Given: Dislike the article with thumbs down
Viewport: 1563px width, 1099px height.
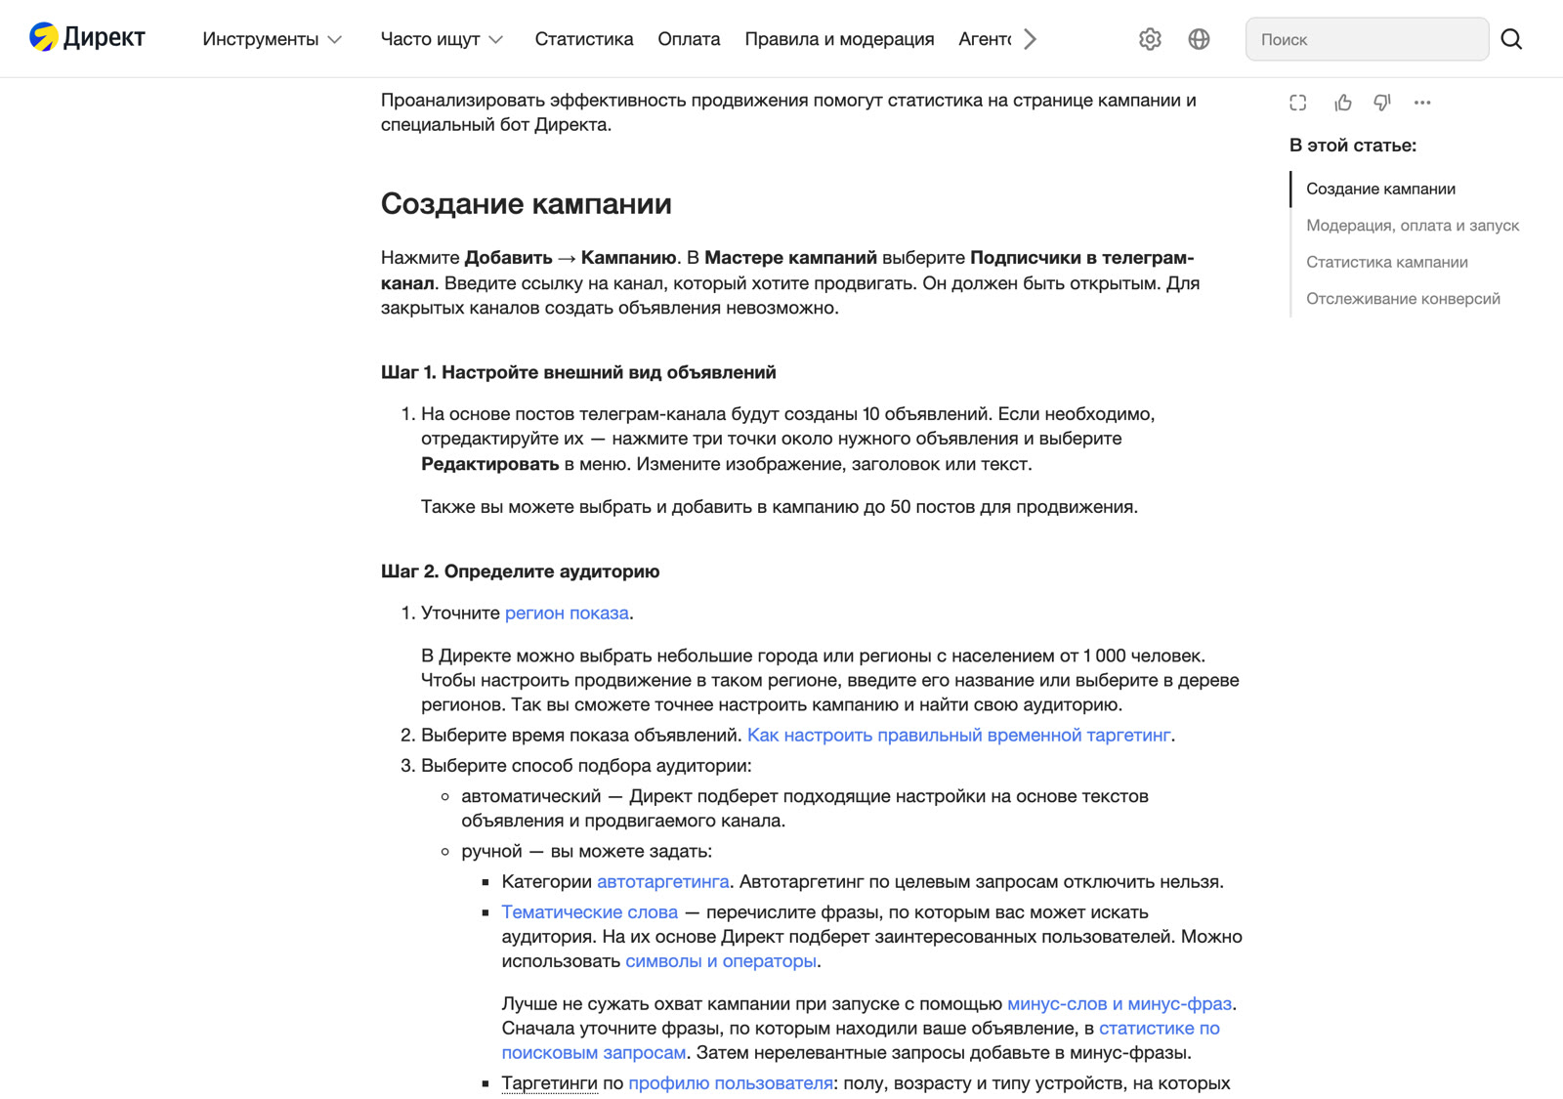Looking at the screenshot, I should (x=1381, y=103).
